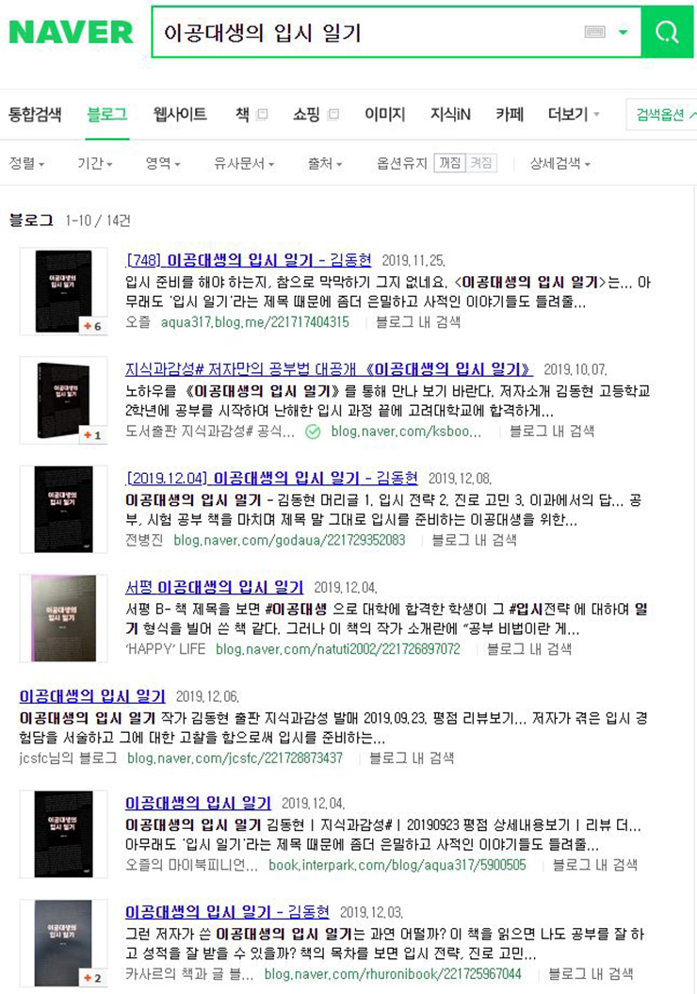Switch to the 통합검색 tab
This screenshot has width=697, height=994.
point(35,114)
